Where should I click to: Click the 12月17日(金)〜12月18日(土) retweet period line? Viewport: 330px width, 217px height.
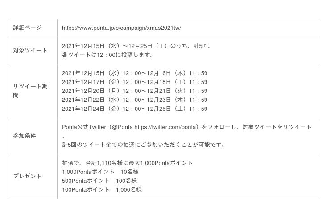click(x=135, y=82)
